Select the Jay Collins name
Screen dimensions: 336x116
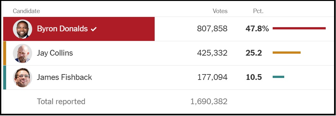(55, 53)
